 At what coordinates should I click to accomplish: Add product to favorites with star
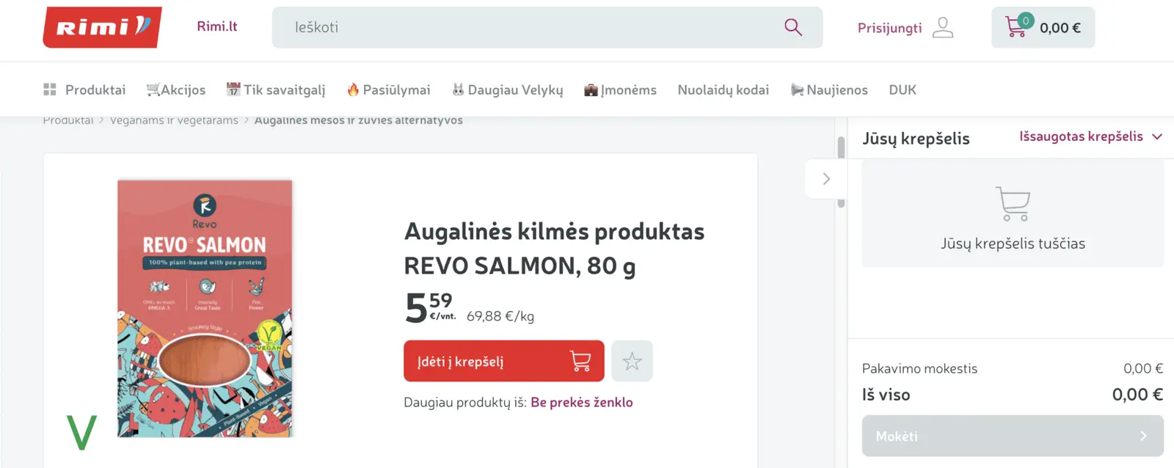(x=632, y=361)
